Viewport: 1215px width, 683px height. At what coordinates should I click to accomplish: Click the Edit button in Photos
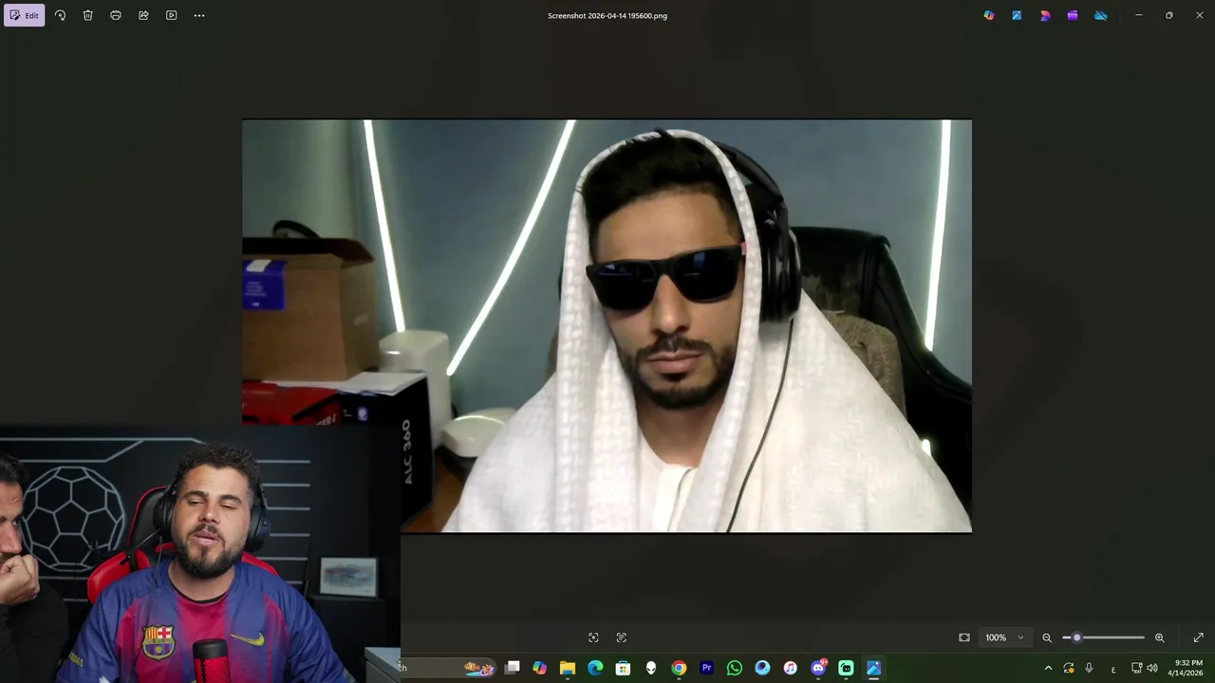click(x=24, y=15)
